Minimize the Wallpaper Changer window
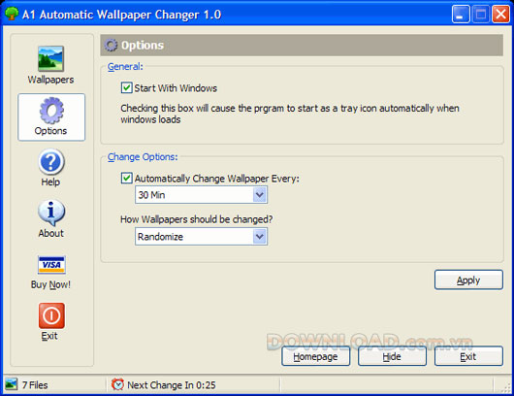The width and height of the screenshot is (514, 396). (461, 15)
